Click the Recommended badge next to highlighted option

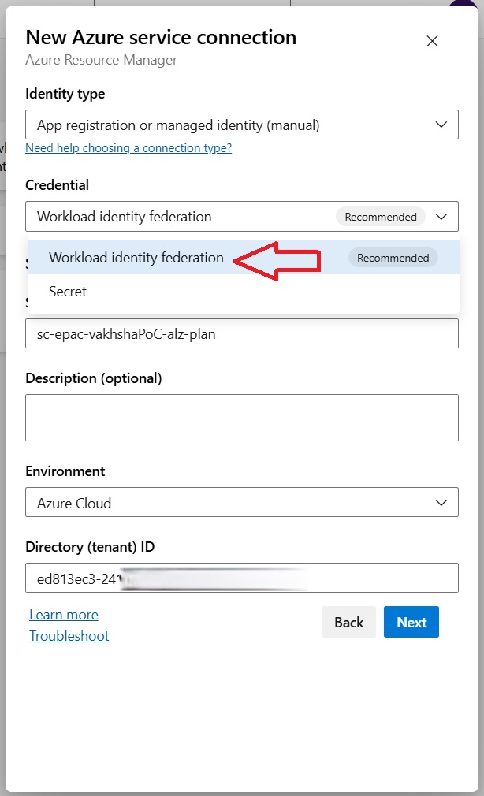[393, 258]
